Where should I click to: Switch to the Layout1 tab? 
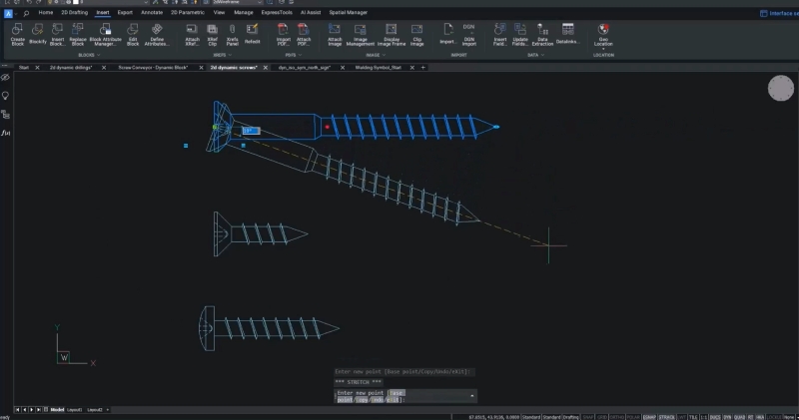74,410
